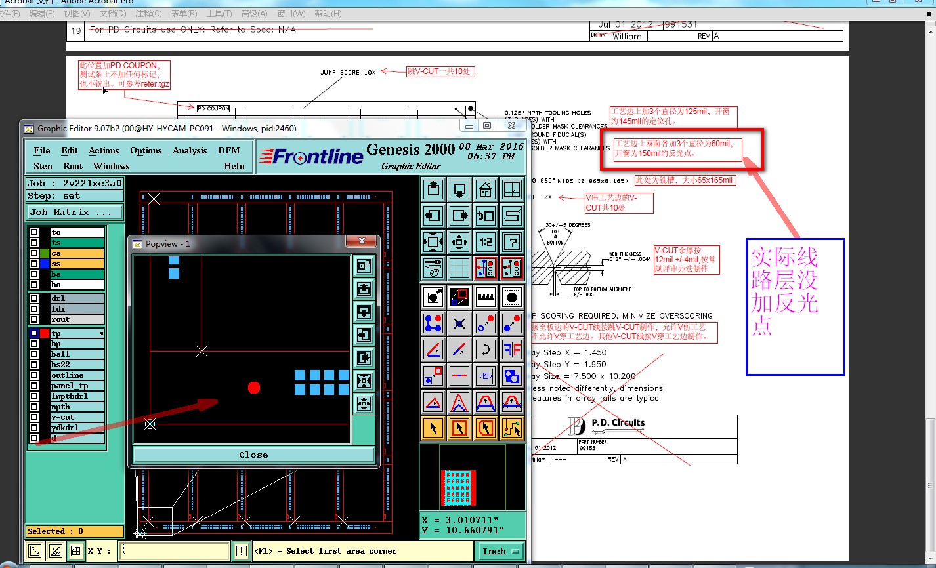Open the Rout menu
This screenshot has height=568, width=936.
click(73, 166)
